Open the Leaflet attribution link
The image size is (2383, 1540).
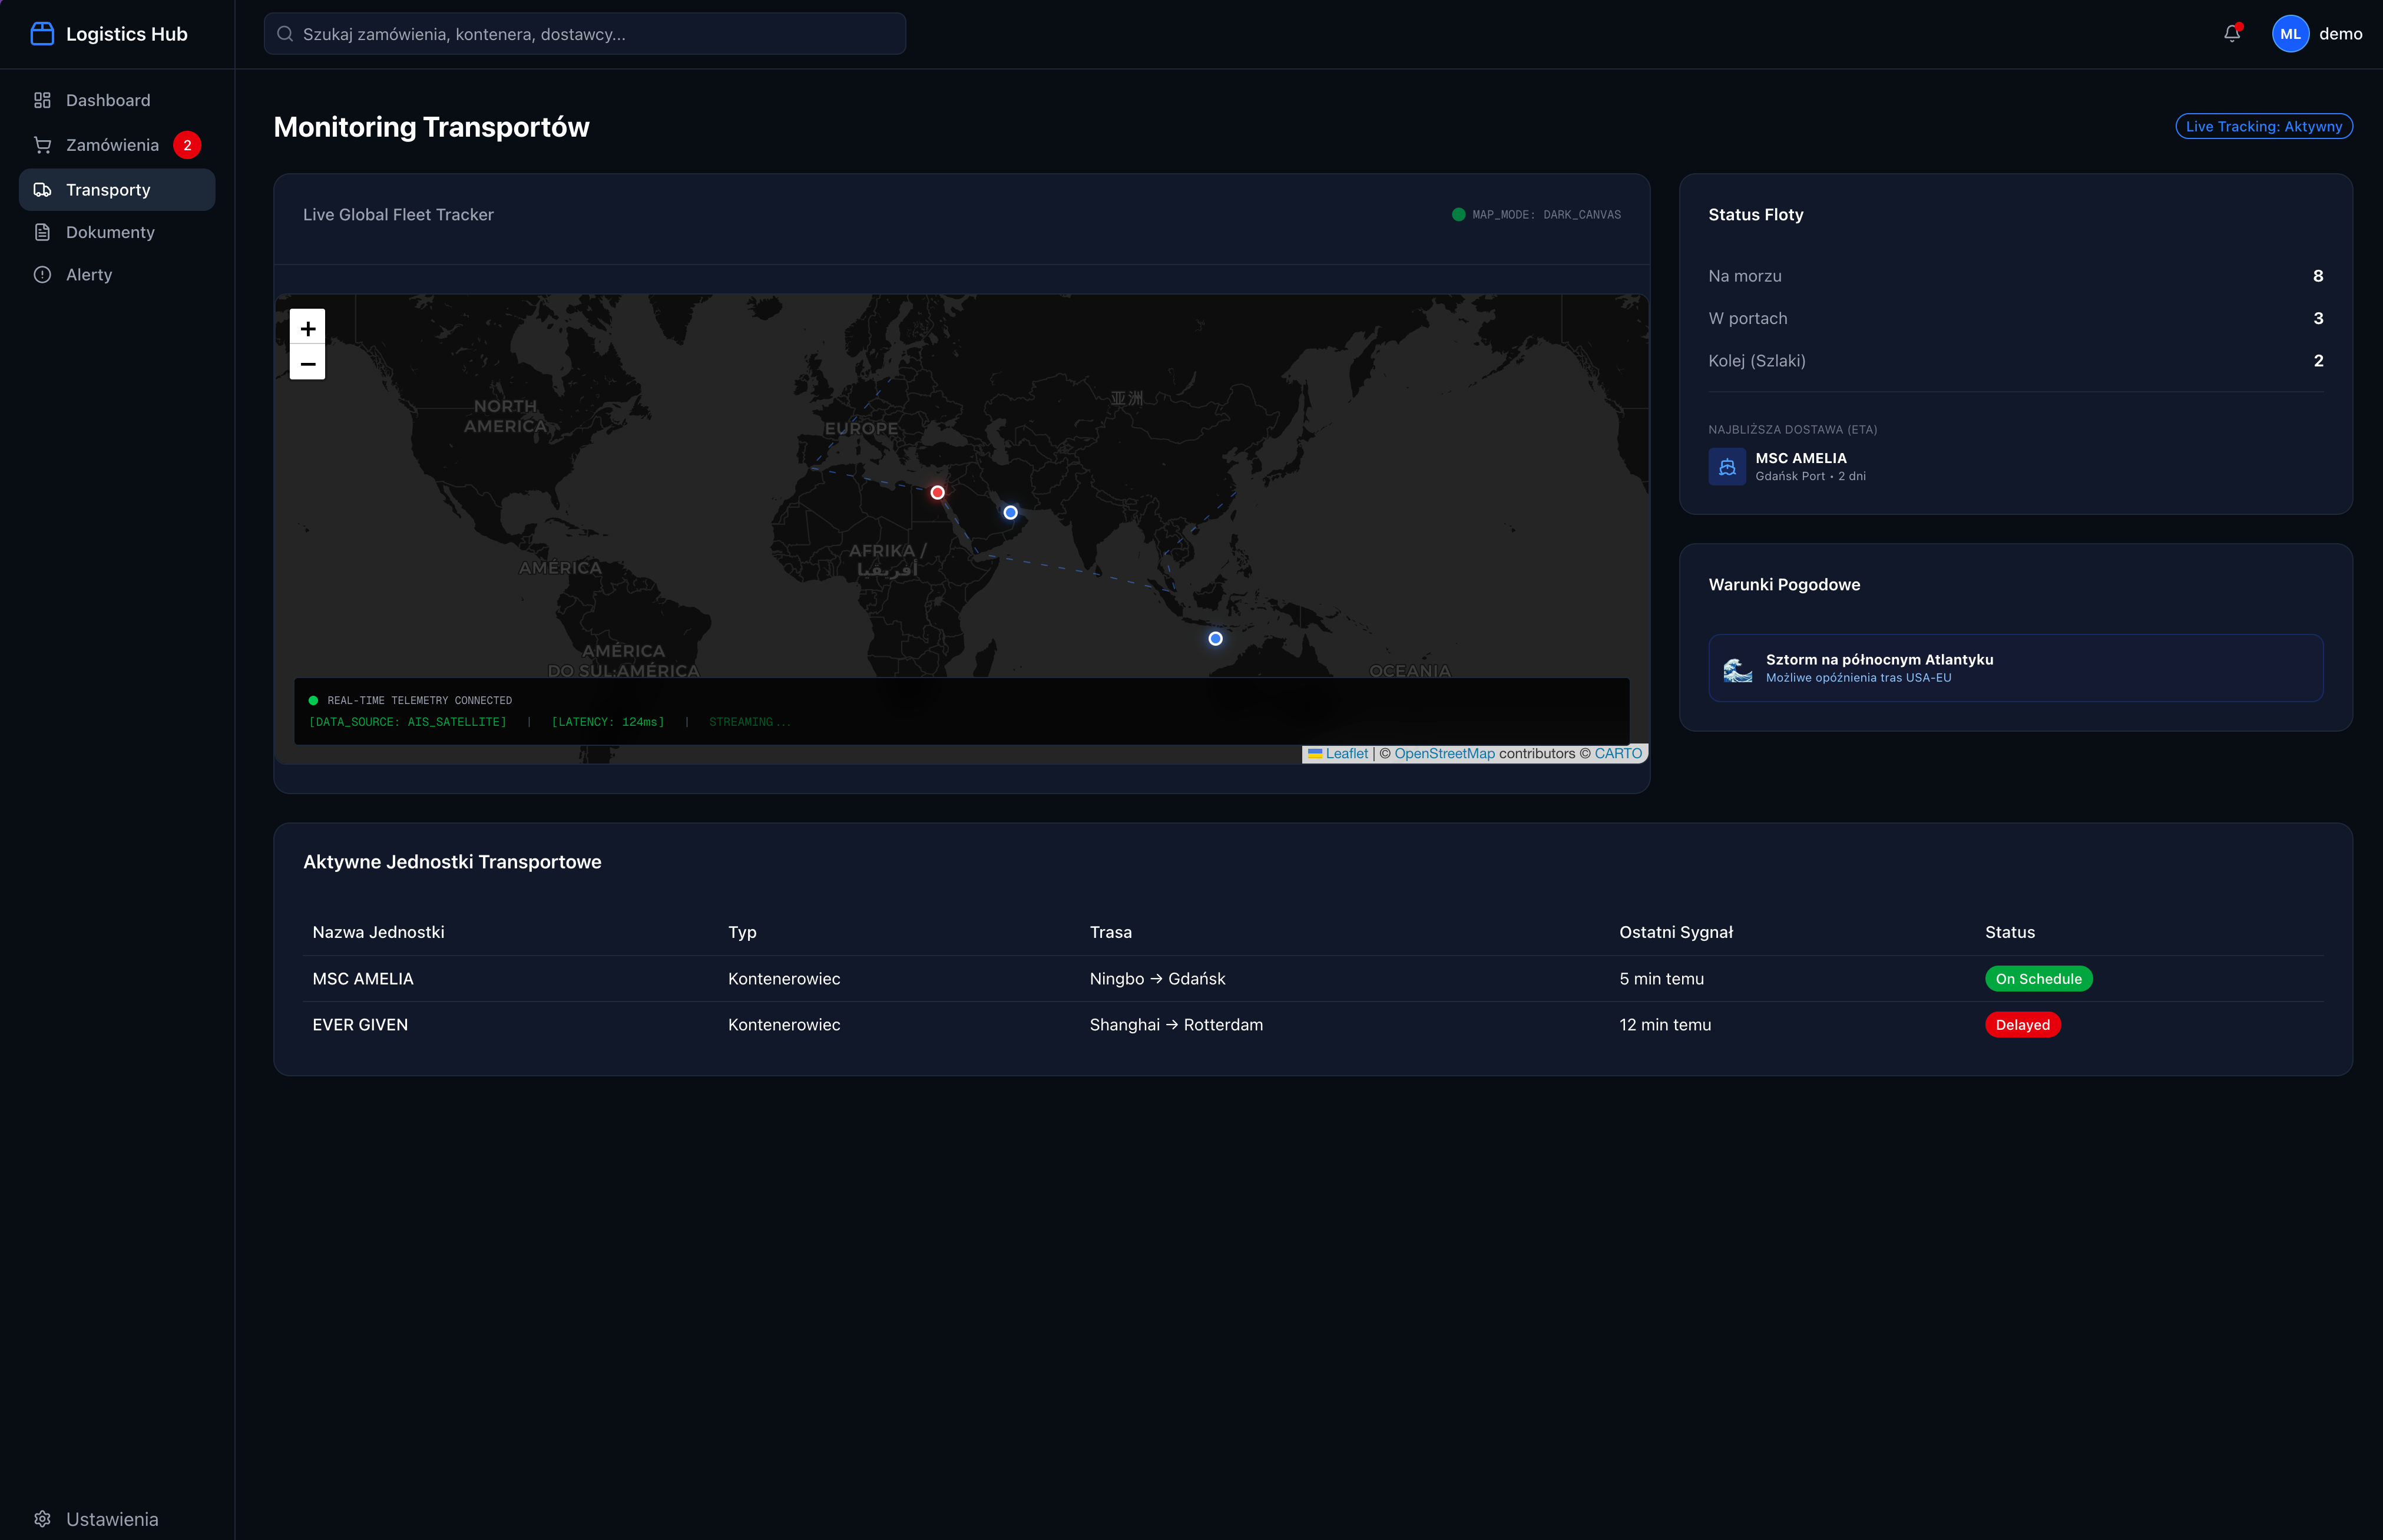1346,754
